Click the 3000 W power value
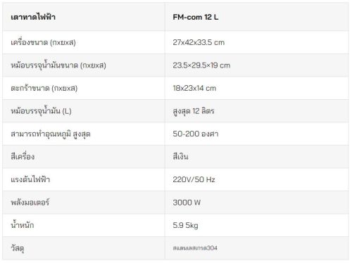The height and width of the screenshot is (263, 352). point(187,203)
